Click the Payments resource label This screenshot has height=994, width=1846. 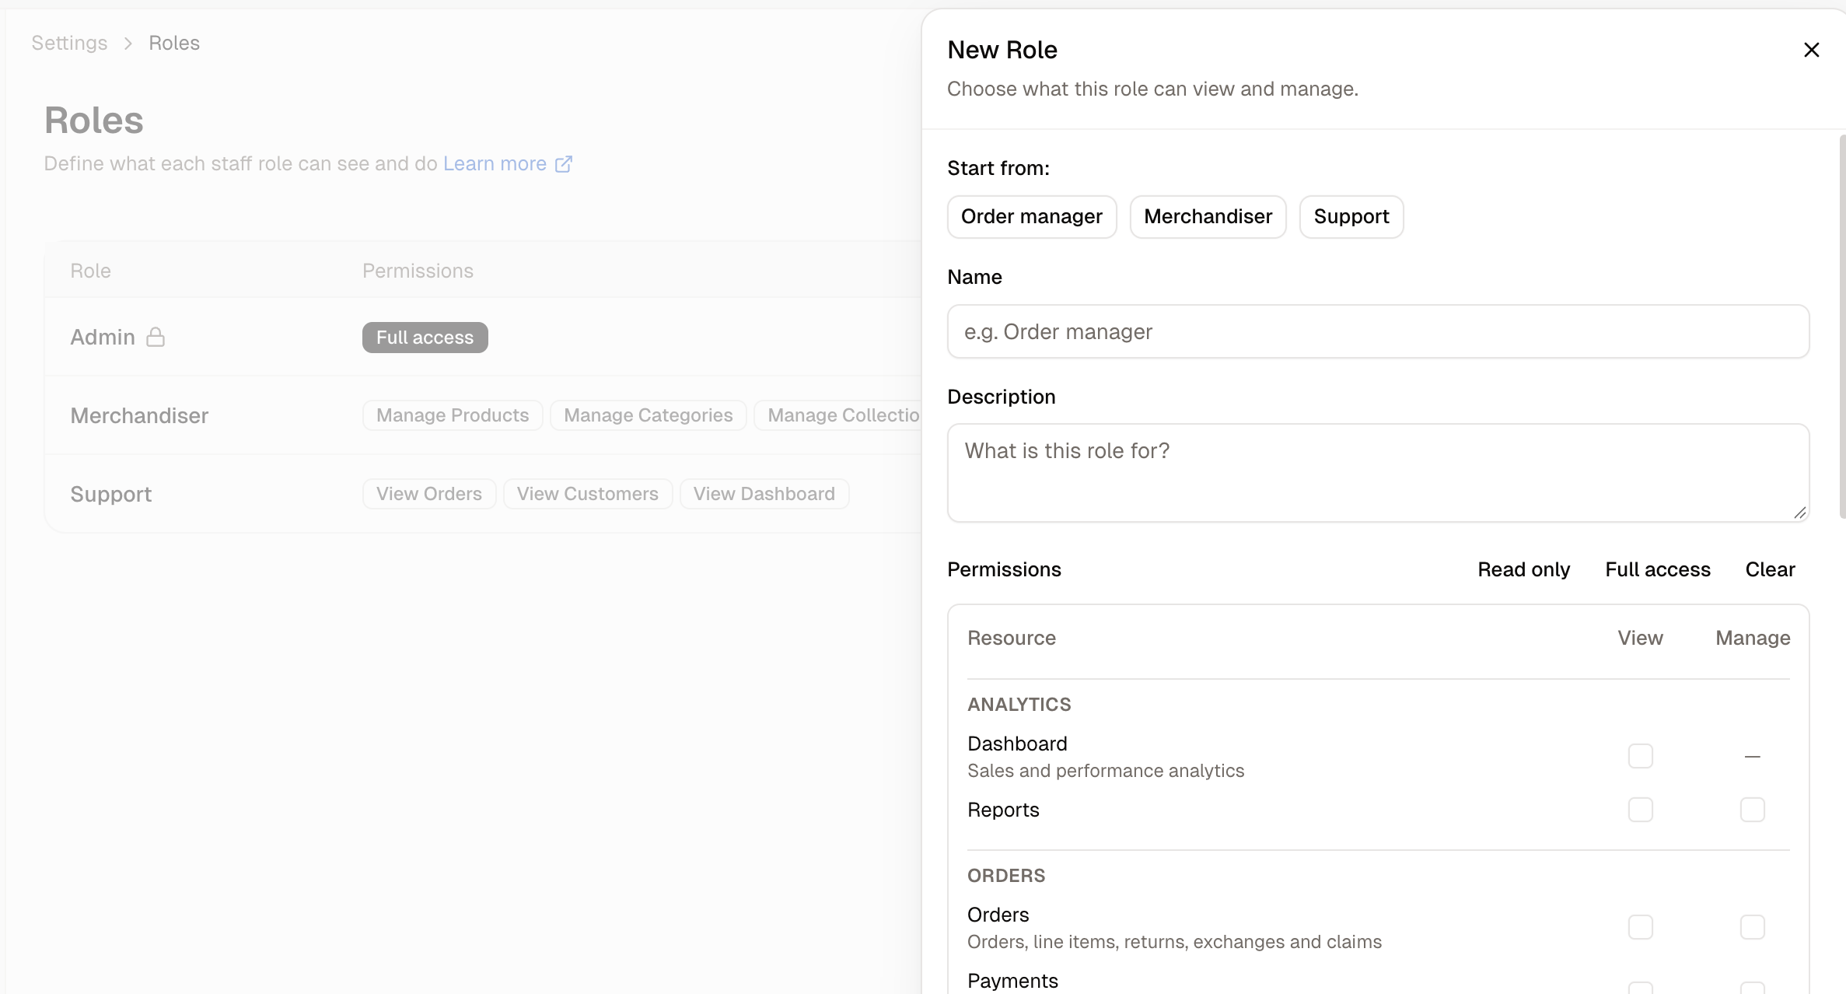coord(1012,981)
